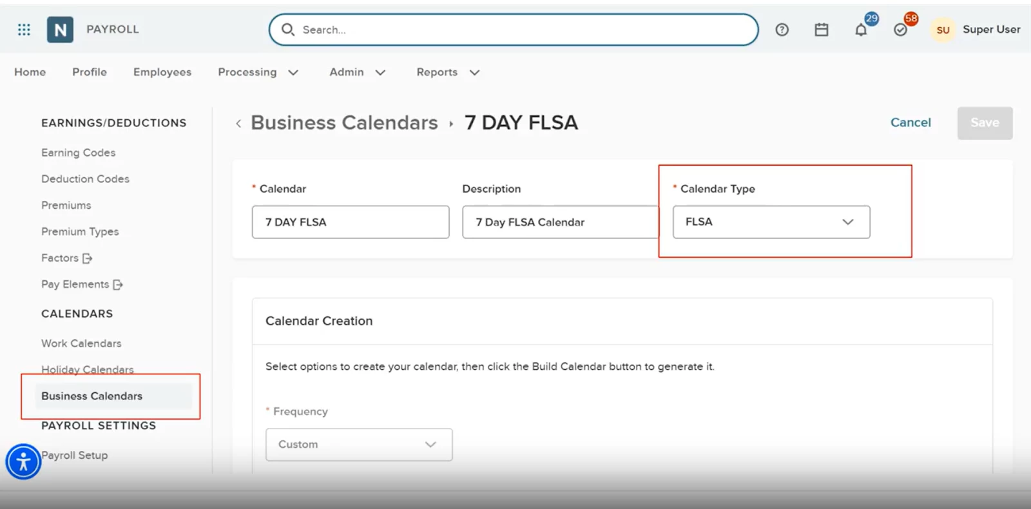Click the Save button
Viewport: 1031px width, 509px height.
pos(985,123)
